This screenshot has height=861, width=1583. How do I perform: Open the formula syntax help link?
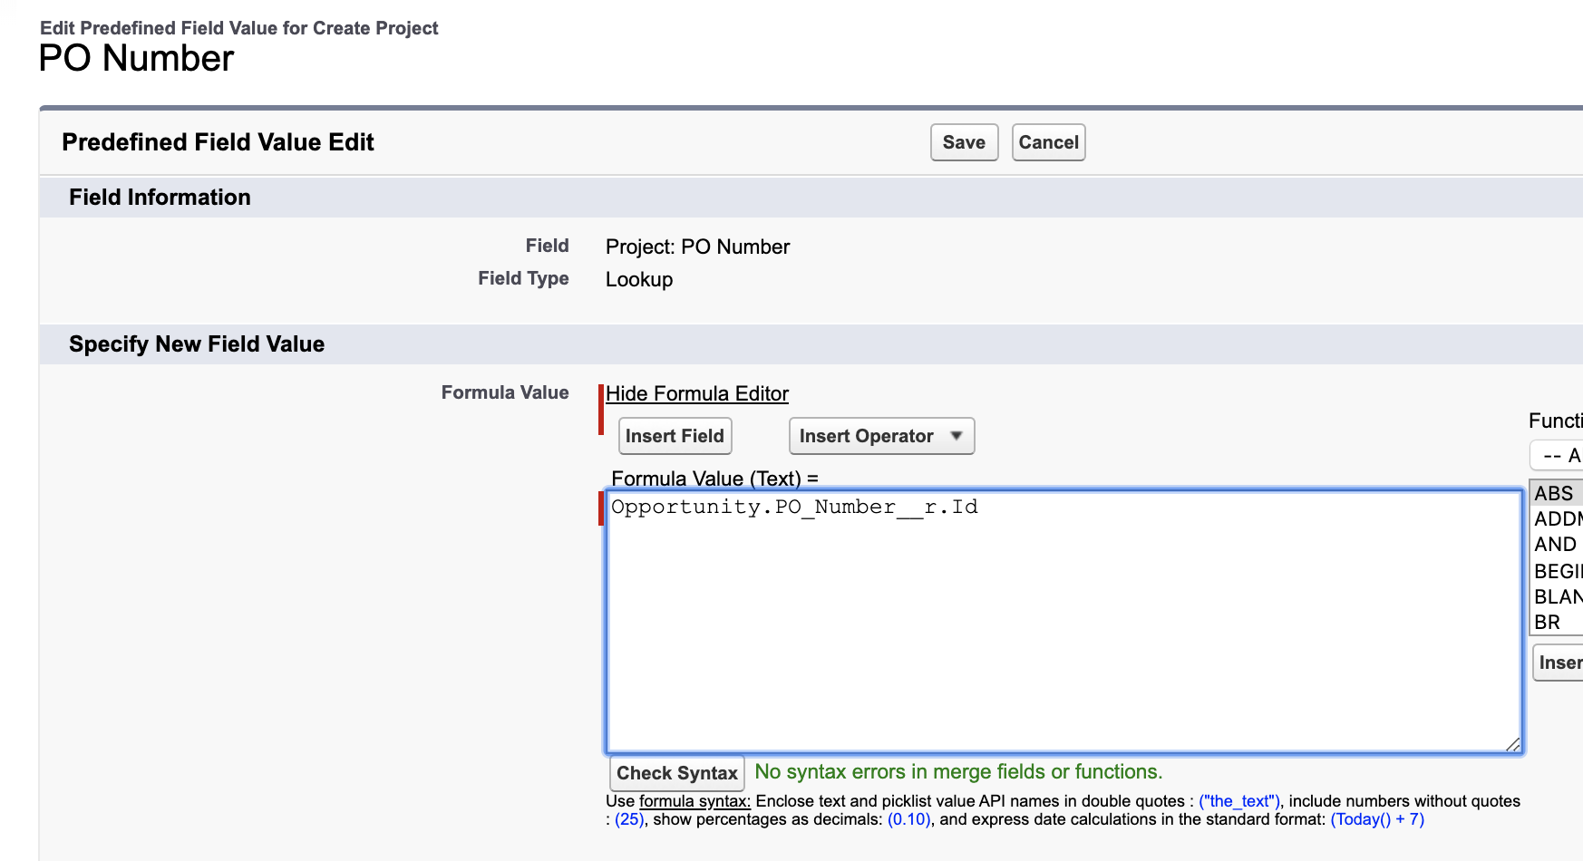pyautogui.click(x=694, y=801)
